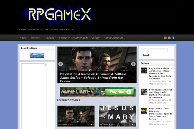The height and width of the screenshot is (129, 194).
Task: Click the Legal Disclosure heading
Action: pyautogui.click(x=29, y=48)
